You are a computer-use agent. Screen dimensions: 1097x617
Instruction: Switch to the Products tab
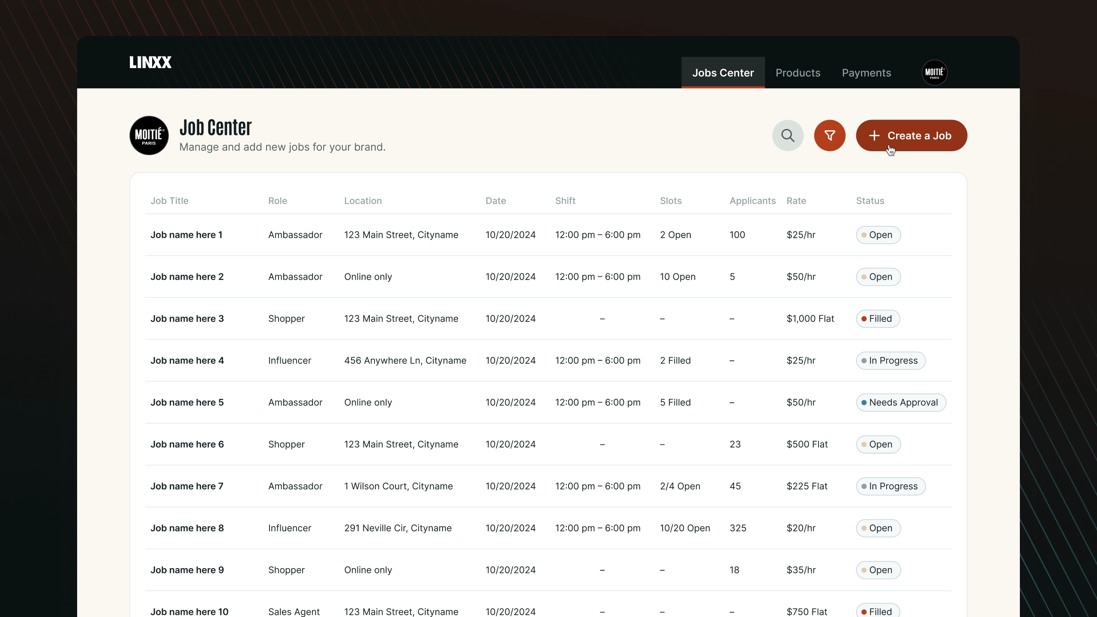[x=797, y=73]
